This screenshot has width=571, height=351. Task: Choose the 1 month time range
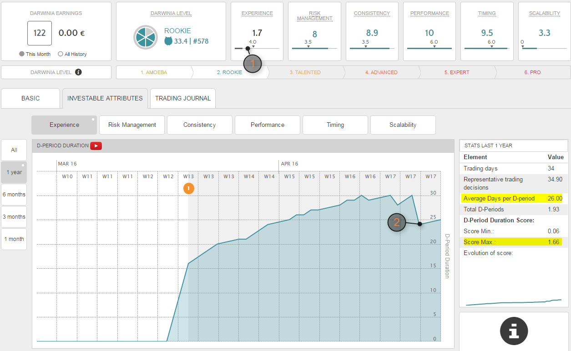pos(14,239)
